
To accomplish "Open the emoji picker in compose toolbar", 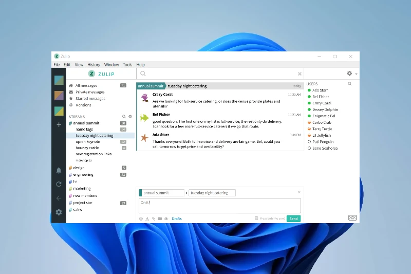I will [141, 218].
